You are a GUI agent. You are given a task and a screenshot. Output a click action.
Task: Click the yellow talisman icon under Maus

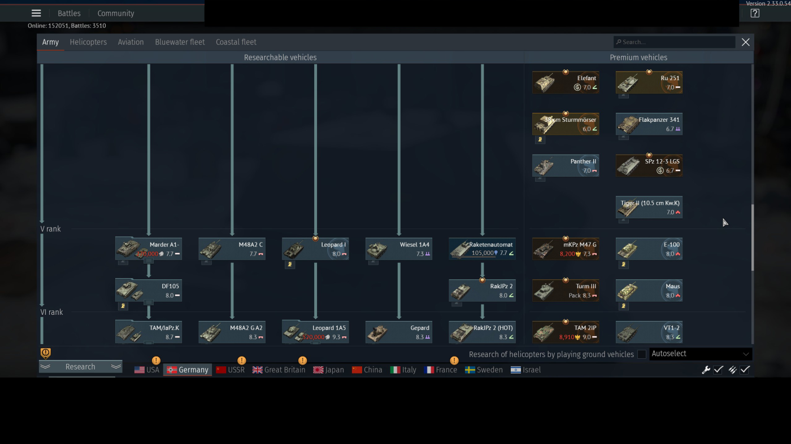tap(624, 306)
